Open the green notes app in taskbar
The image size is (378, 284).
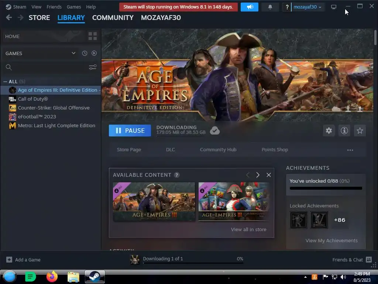coord(30,277)
